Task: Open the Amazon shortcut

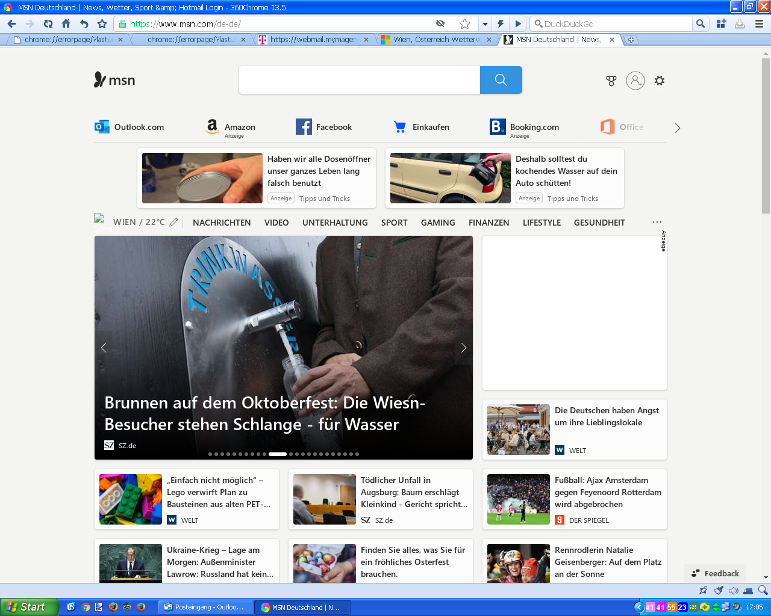Action: 230,128
